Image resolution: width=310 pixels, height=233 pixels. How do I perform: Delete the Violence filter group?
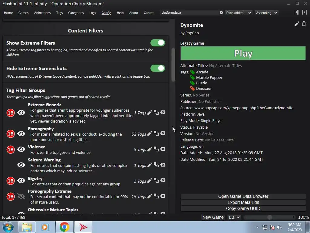163,149
